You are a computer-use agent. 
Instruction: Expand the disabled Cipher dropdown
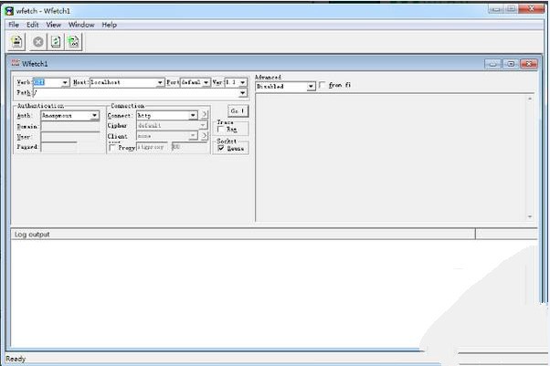[203, 125]
